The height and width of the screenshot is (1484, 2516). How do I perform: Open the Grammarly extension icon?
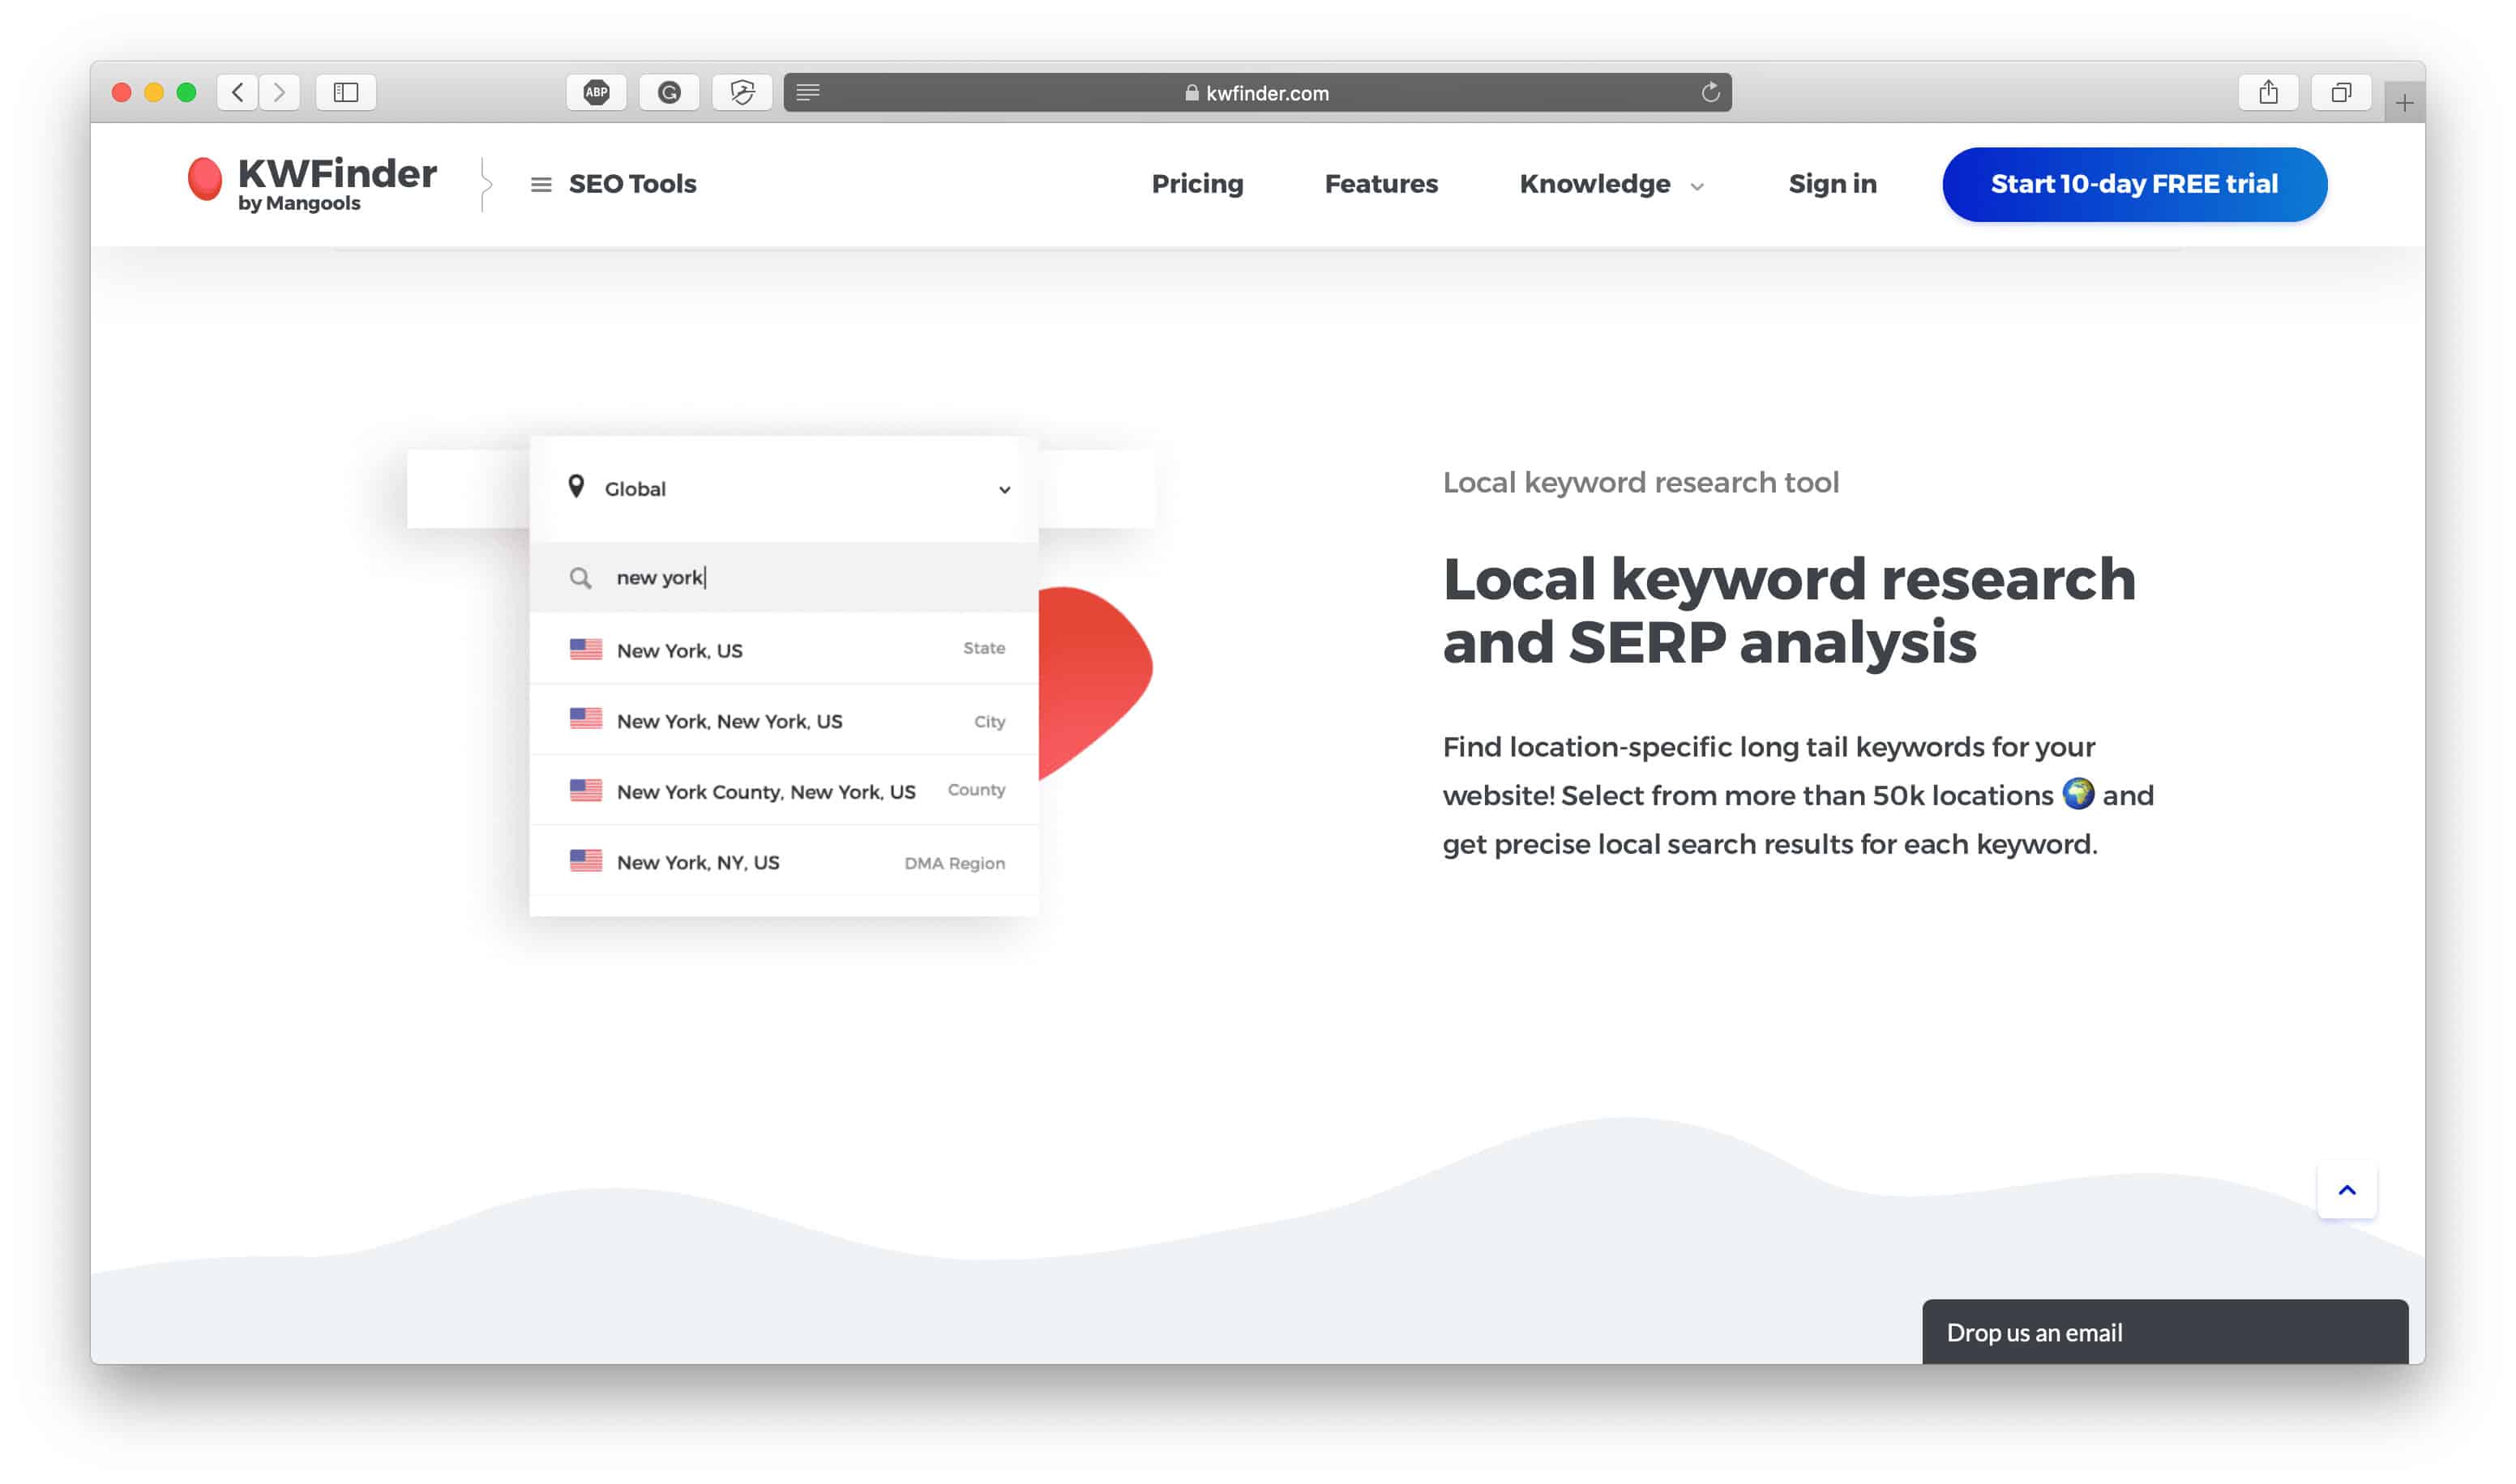point(670,92)
